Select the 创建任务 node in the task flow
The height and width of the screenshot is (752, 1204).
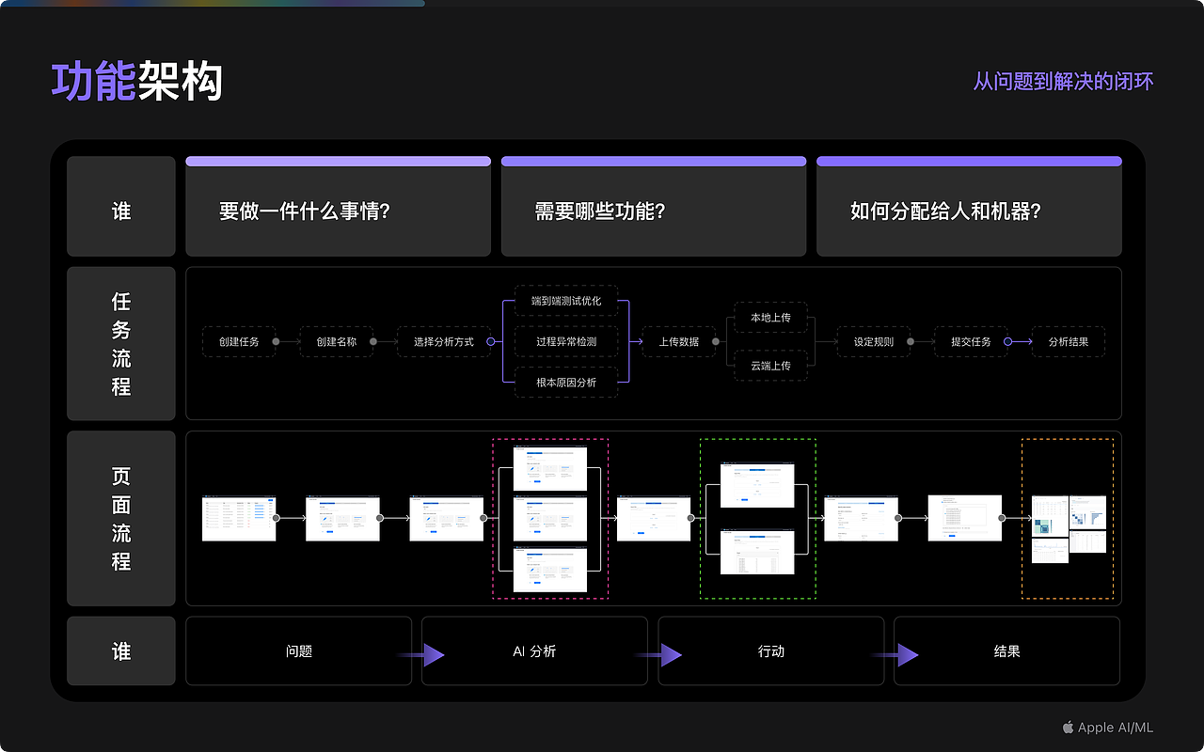pyautogui.click(x=239, y=341)
